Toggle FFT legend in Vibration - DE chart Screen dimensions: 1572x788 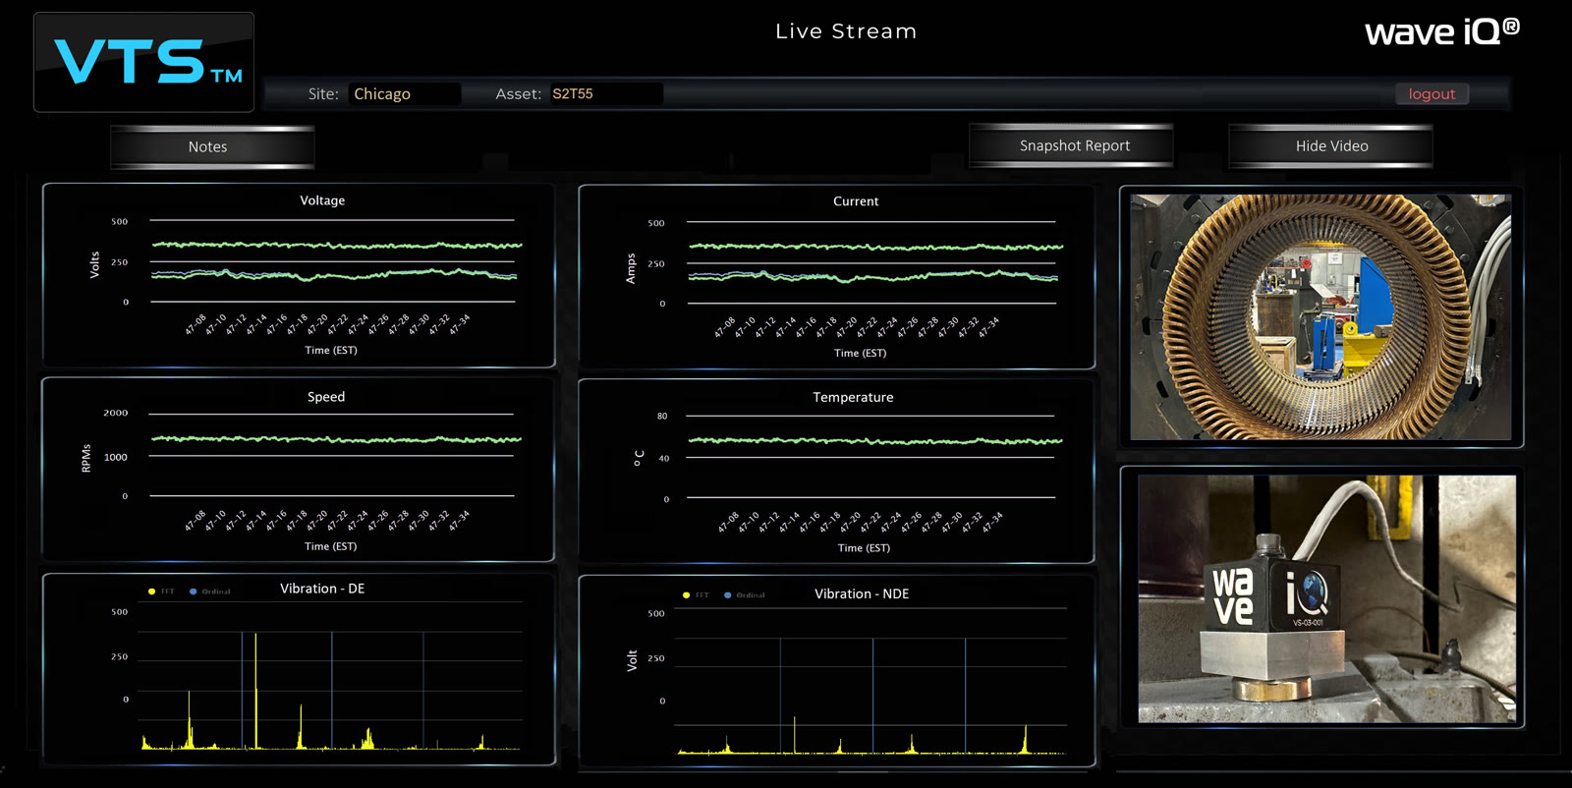[x=161, y=591]
